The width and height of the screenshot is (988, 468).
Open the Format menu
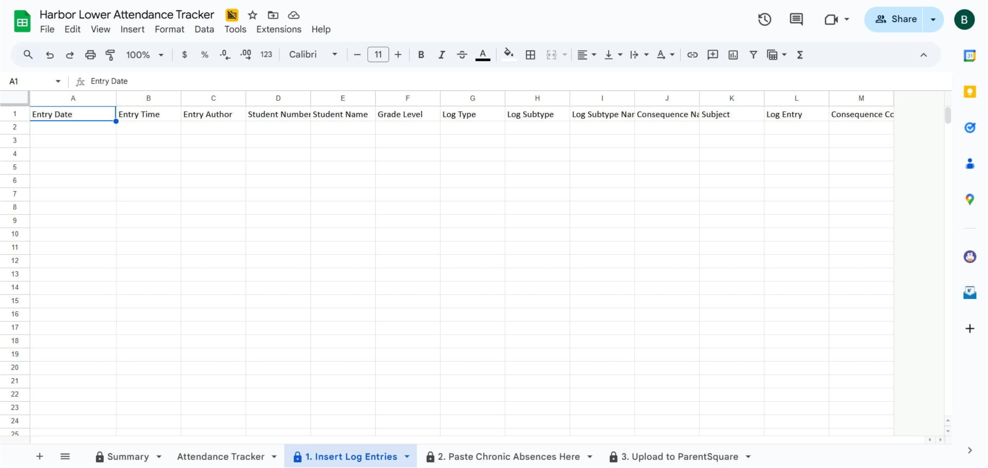tap(169, 29)
